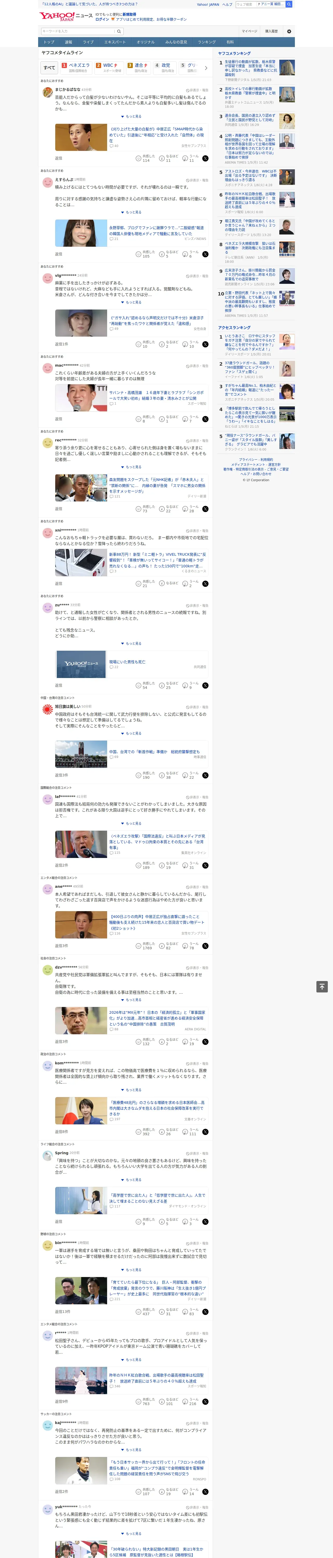Expand もっと見る on えすらんぷ's comment
This screenshot has height=1558, width=333.
(131, 212)
